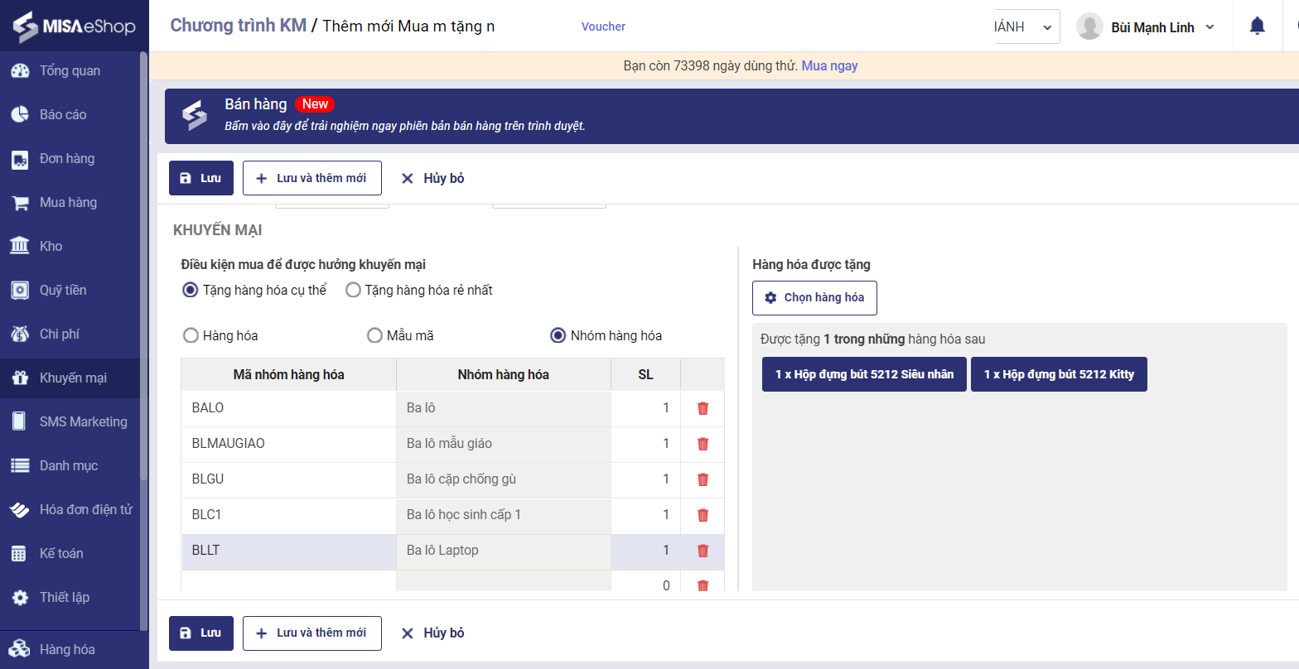This screenshot has width=1299, height=669.
Task: Open Tổng quan in the sidebar
Action: [x=70, y=70]
